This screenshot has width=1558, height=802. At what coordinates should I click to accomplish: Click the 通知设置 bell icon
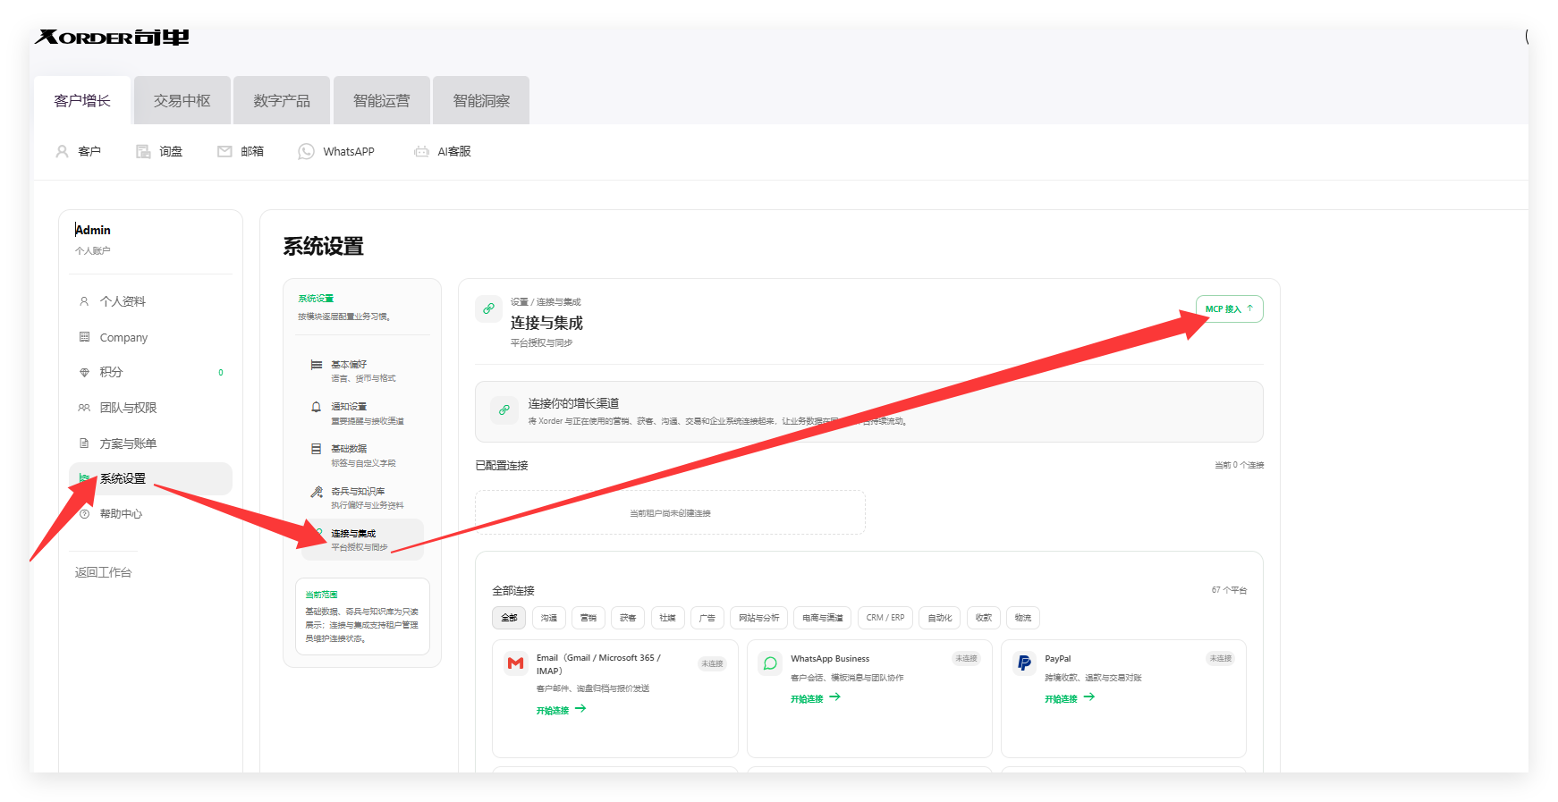click(316, 407)
